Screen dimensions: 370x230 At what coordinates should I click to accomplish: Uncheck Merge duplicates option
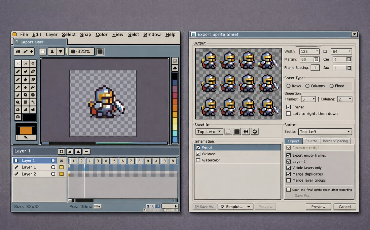(288, 174)
